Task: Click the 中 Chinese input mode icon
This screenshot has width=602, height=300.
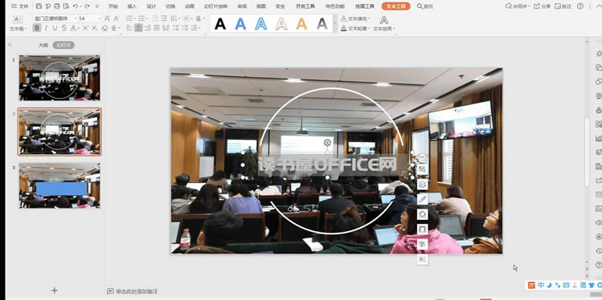Action: click(541, 285)
